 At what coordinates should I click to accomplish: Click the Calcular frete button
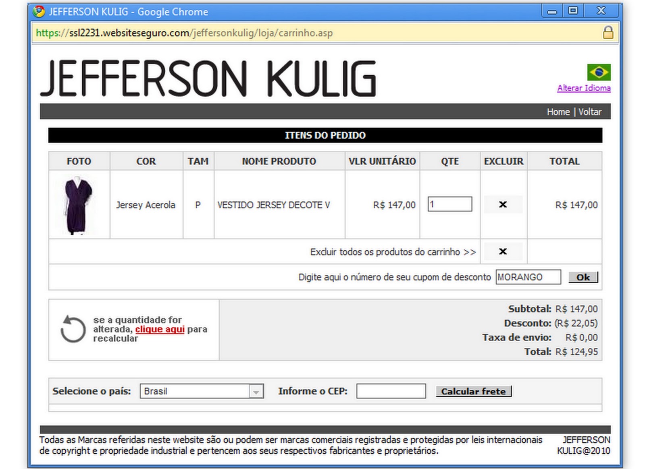click(473, 391)
